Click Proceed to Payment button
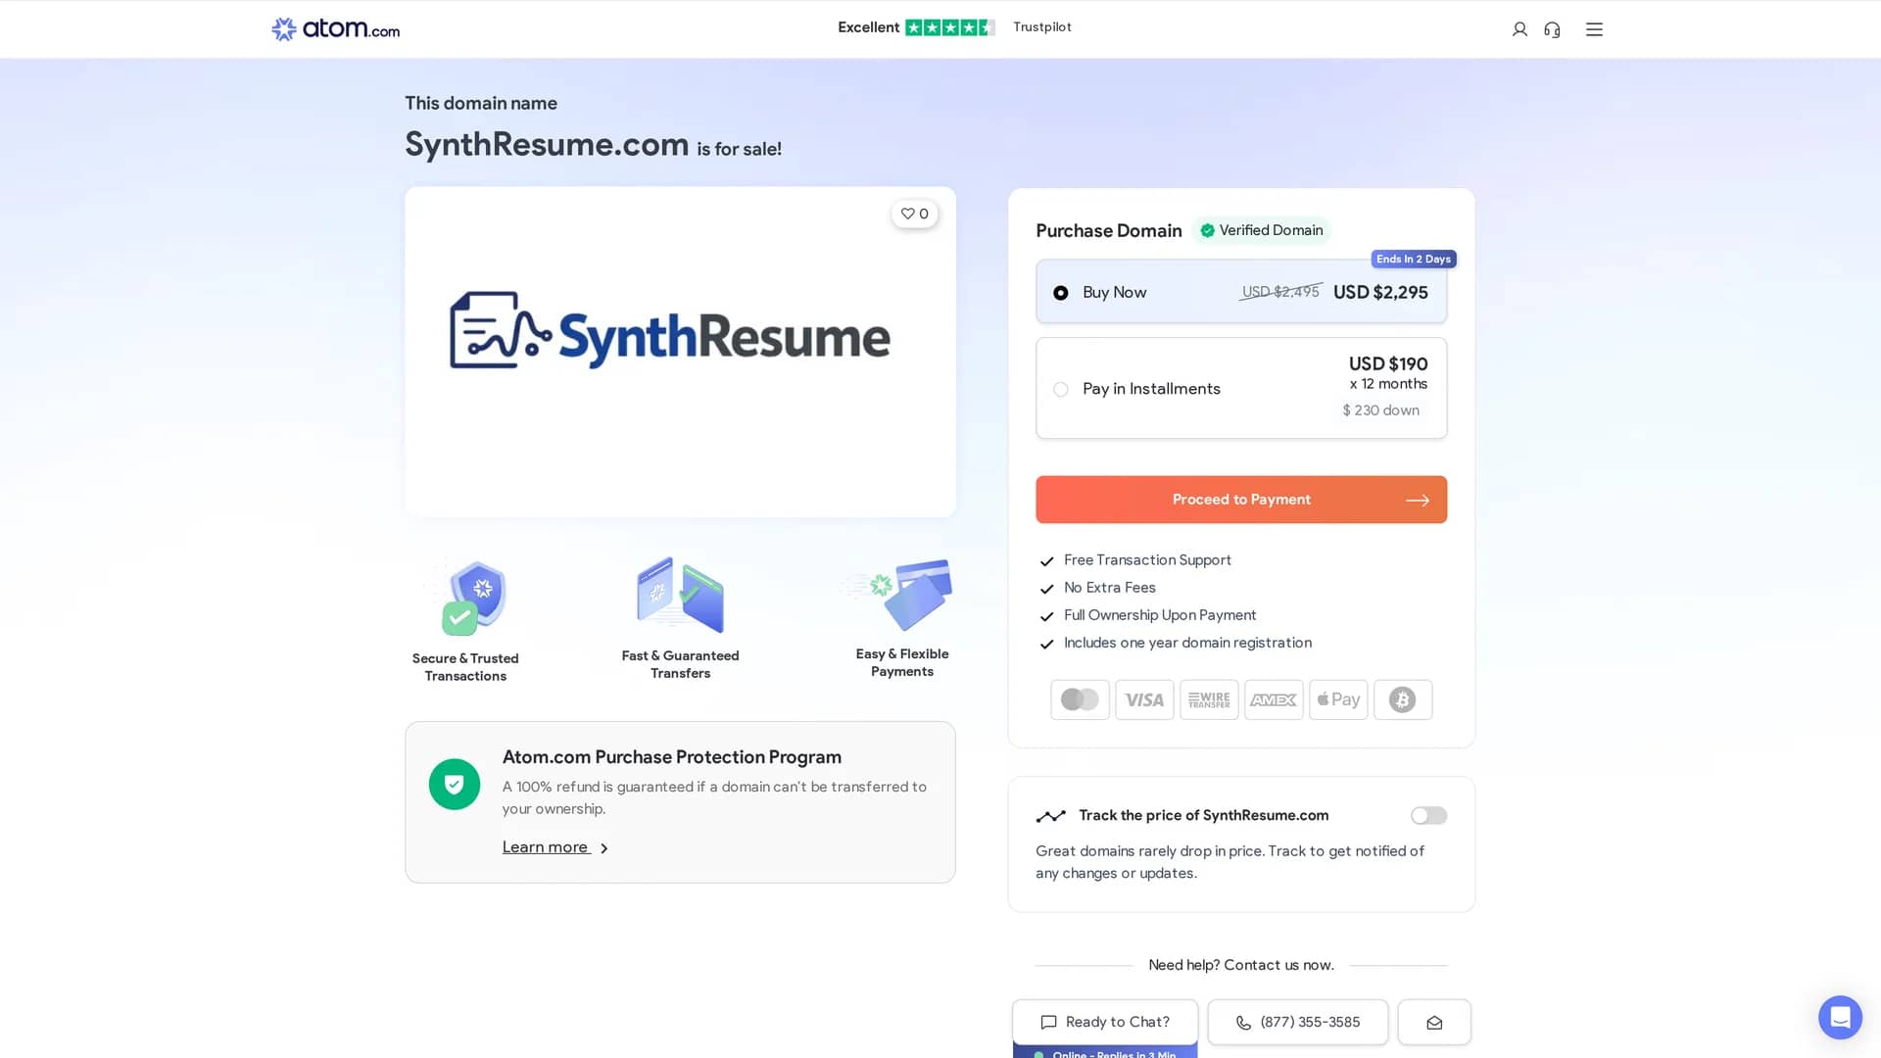The height and width of the screenshot is (1058, 1881). 1240,500
